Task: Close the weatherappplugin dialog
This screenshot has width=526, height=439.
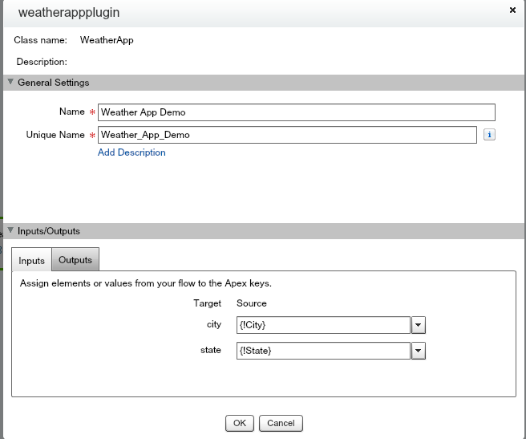Action: [512, 10]
